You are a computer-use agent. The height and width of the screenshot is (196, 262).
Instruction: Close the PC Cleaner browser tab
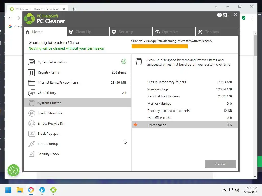point(64,9)
